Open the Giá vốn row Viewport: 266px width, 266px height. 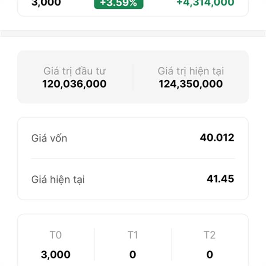click(133, 138)
